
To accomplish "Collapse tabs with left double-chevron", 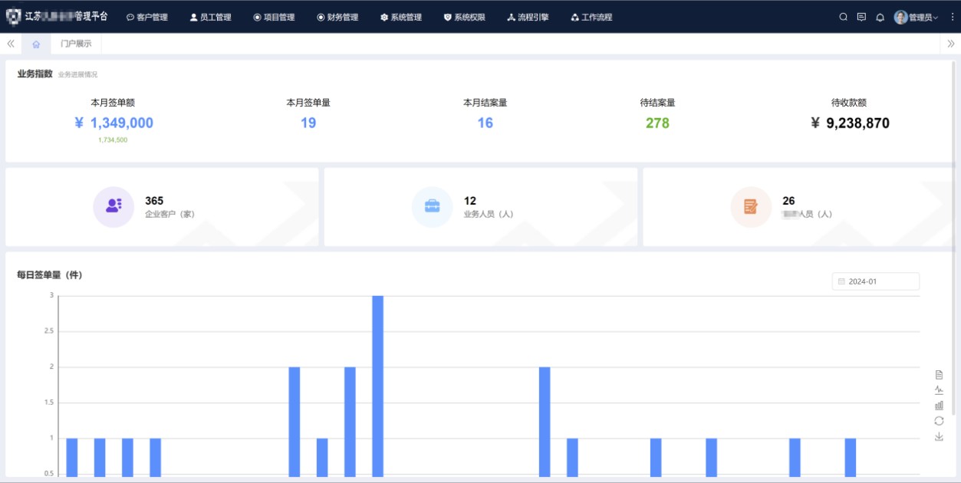I will [11, 44].
